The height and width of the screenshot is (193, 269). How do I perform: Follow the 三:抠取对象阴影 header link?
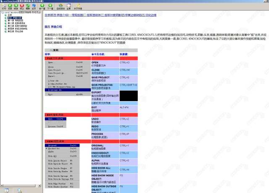point(111,15)
